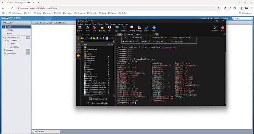Click the ESXi Search box

coord(243,18)
